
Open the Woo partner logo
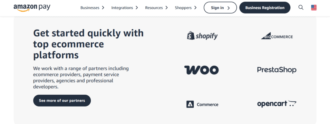pos(201,70)
